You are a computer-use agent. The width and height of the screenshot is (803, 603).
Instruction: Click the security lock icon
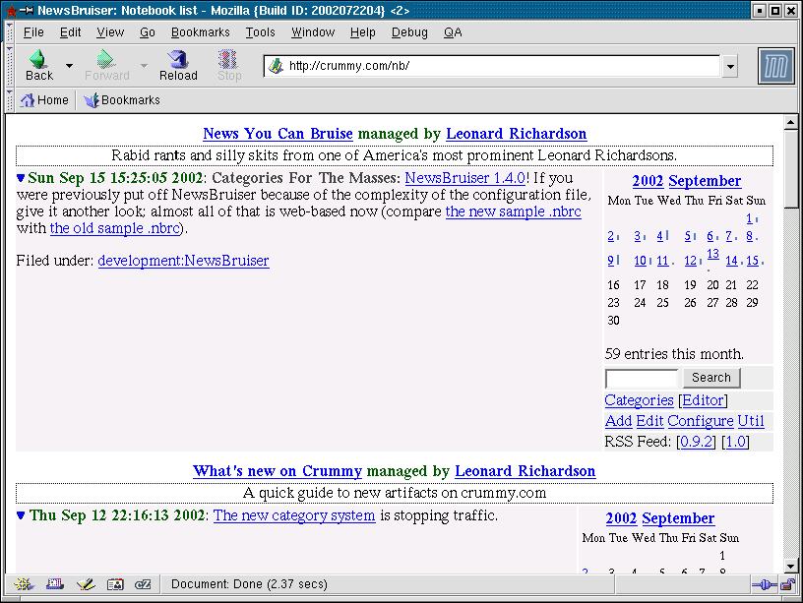click(787, 584)
